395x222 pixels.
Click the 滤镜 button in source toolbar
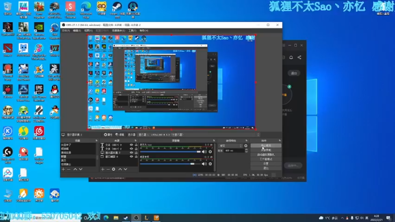(120, 135)
